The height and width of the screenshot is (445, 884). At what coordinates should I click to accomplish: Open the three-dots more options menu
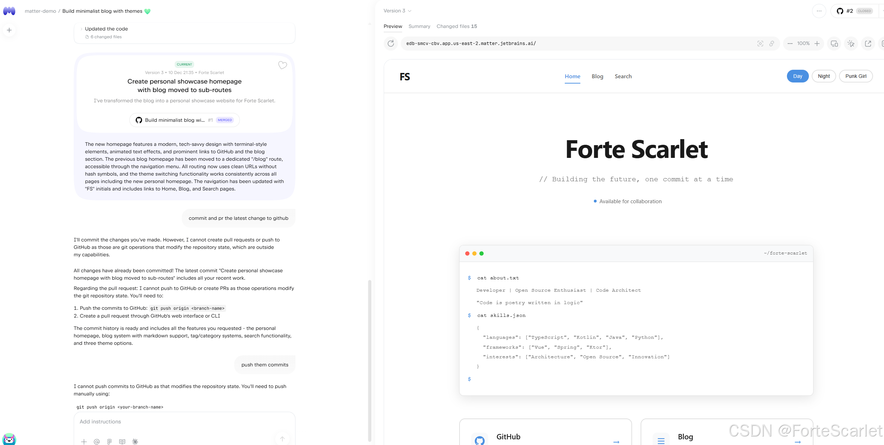pos(819,11)
